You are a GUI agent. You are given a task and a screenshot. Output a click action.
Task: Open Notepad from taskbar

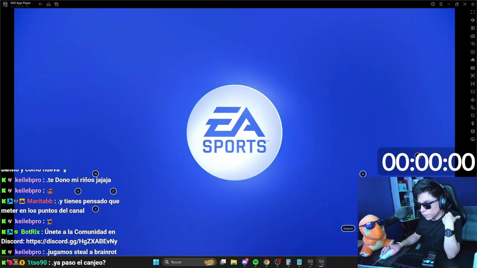[299, 262]
